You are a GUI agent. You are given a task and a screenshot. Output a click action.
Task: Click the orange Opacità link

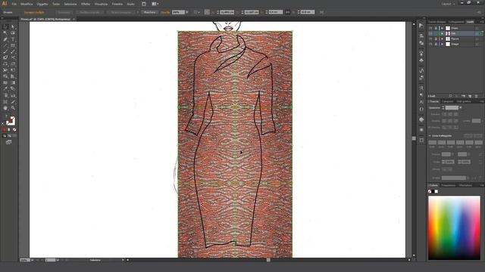[165, 12]
